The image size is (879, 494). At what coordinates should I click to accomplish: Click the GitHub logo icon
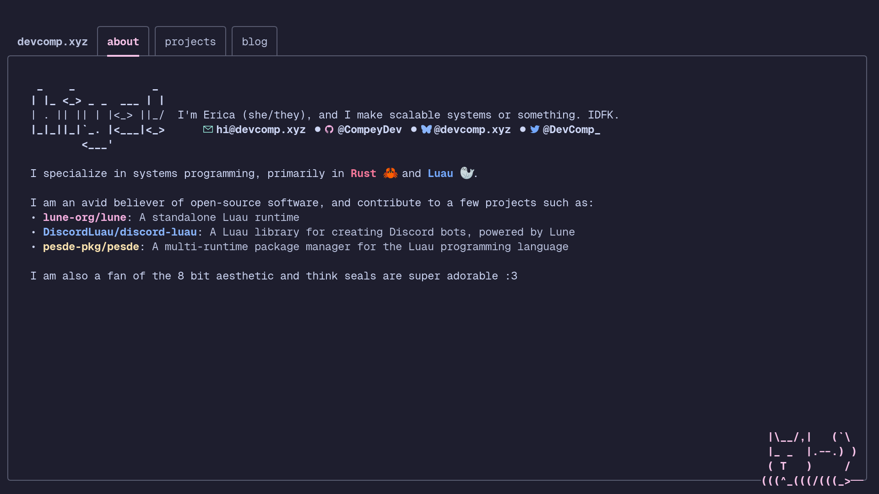point(329,129)
